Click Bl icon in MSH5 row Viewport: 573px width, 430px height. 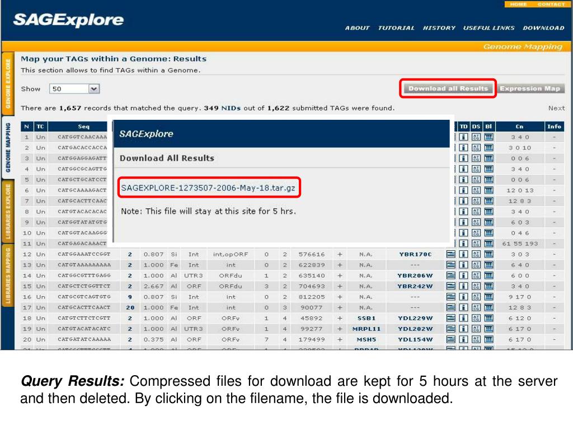[489, 339]
